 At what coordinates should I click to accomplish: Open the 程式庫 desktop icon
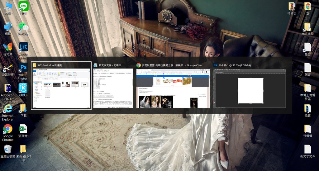tap(8, 49)
